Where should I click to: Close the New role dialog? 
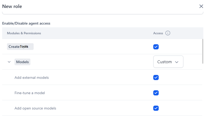click(201, 6)
